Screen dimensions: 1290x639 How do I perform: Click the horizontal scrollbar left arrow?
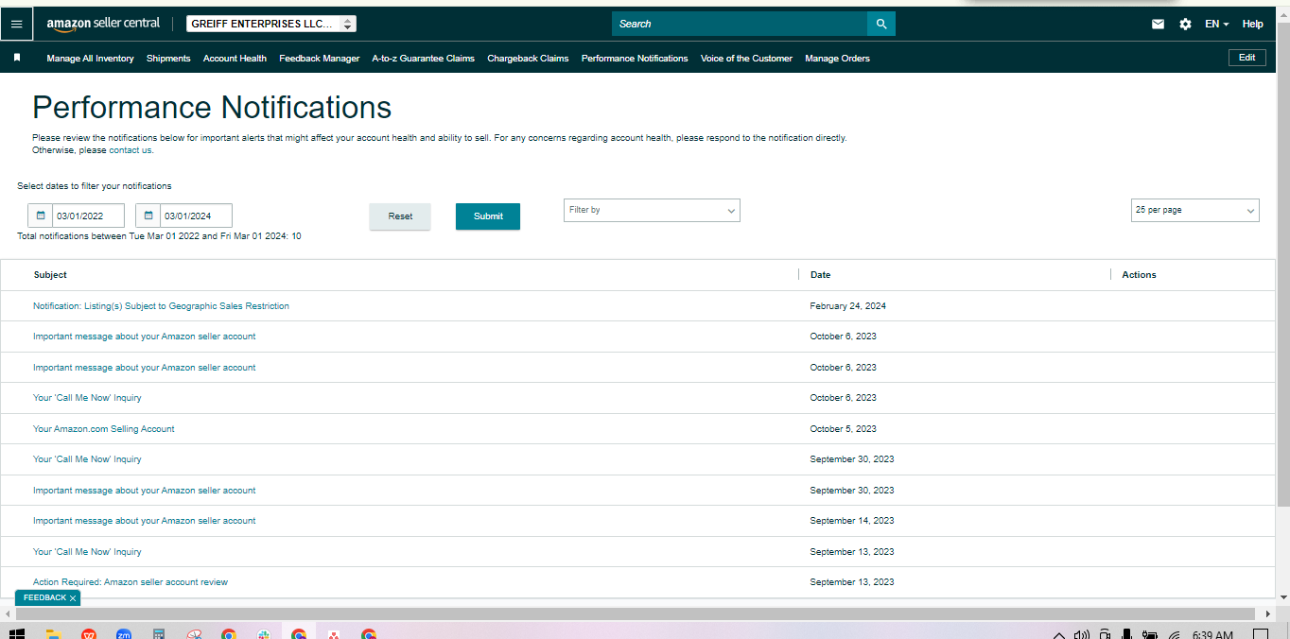[x=8, y=613]
